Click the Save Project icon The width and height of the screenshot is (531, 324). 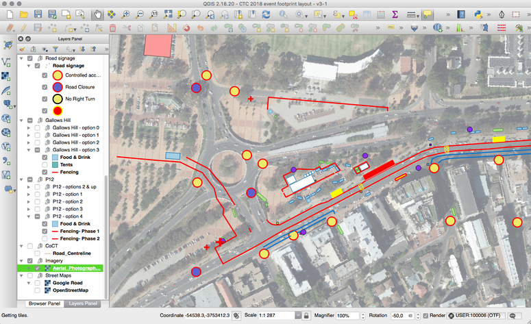tap(38, 14)
